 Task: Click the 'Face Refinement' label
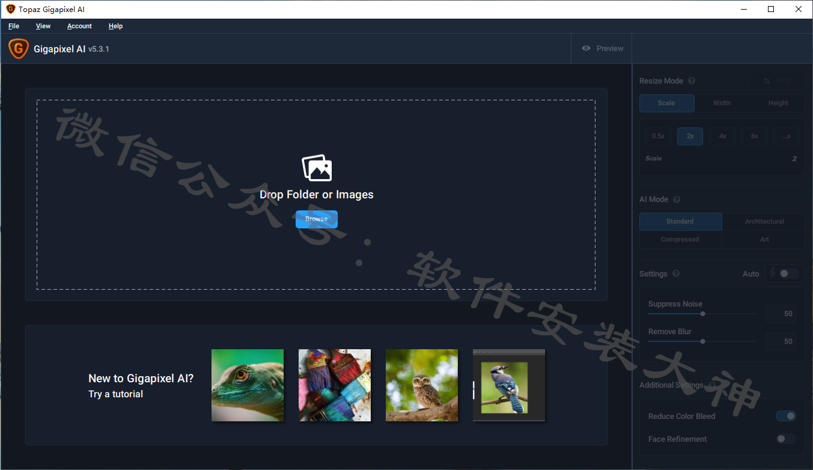(678, 439)
